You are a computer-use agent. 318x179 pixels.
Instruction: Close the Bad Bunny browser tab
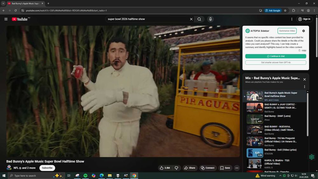[x=42, y=3]
